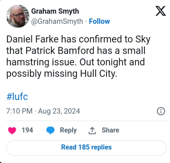The width and height of the screenshot is (170, 163).
Task: Click the share upload arrow icon
Action: 92,130
